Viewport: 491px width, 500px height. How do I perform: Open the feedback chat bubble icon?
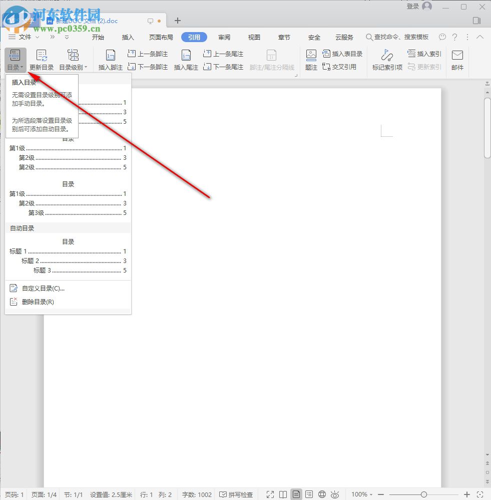point(442,37)
